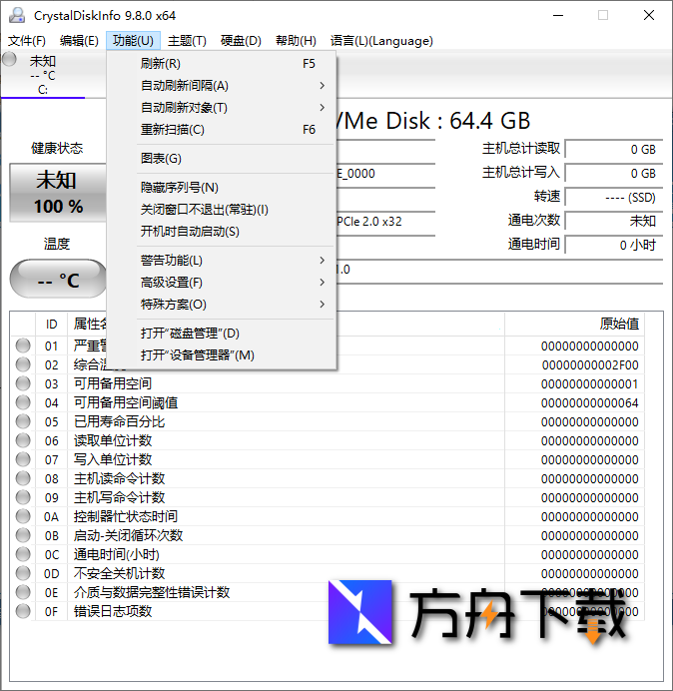The width and height of the screenshot is (673, 691).
Task: Click the status circle beside drive C: 未知
Action: pos(9,59)
